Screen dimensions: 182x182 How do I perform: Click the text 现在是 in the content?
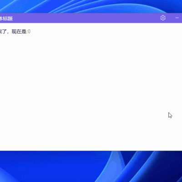[19, 31]
